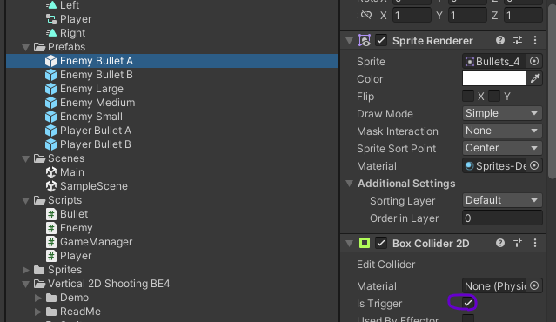Viewport: 556px width, 322px height.
Task: Select the Left animation asset icon
Action: [51, 5]
